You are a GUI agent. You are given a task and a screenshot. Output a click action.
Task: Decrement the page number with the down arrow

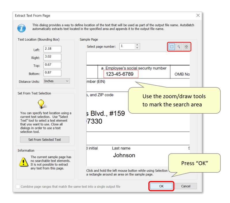[137, 48]
